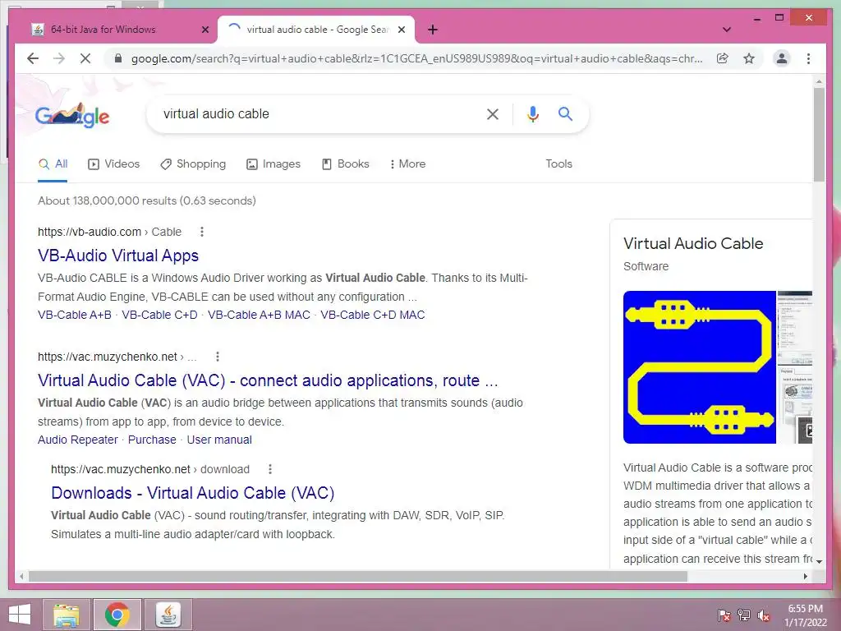Open File Explorer from taskbar
841x631 pixels.
(x=67, y=615)
